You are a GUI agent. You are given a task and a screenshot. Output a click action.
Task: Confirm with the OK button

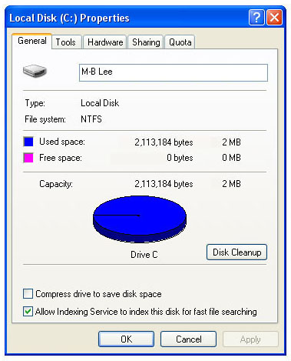tap(126, 339)
